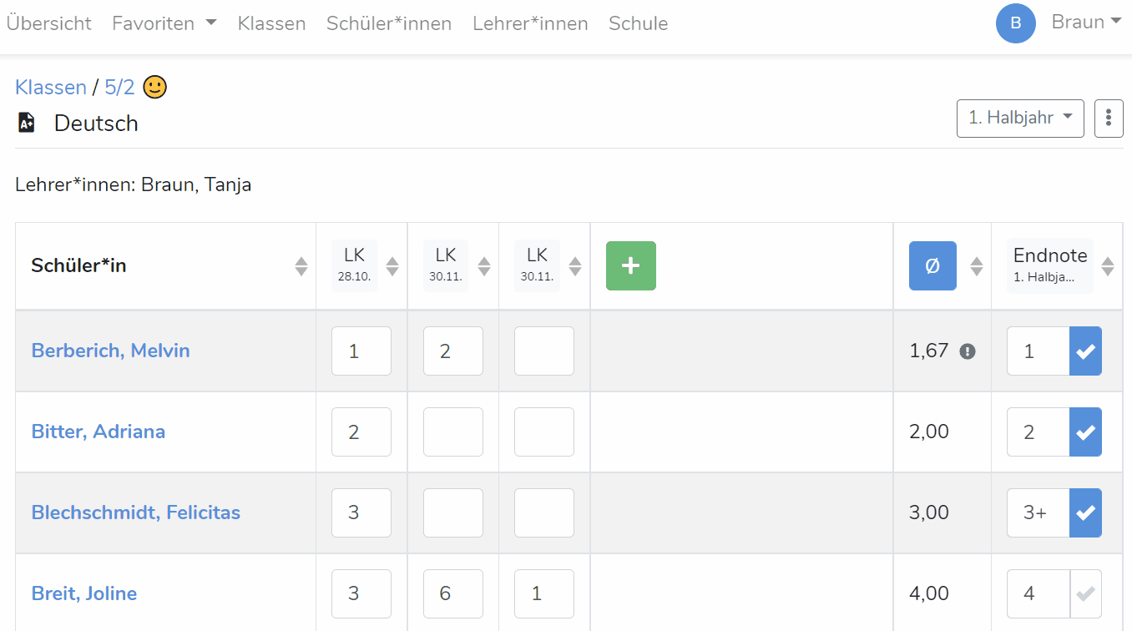Toggle the Endnote checkmark for Berberich, Melvin
The width and height of the screenshot is (1132, 631).
point(1085,351)
